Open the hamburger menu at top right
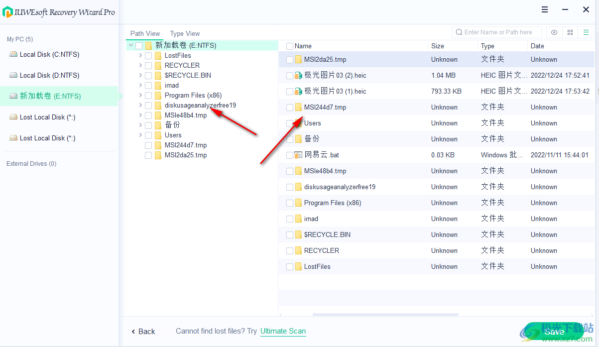This screenshot has height=347, width=599. tap(544, 9)
